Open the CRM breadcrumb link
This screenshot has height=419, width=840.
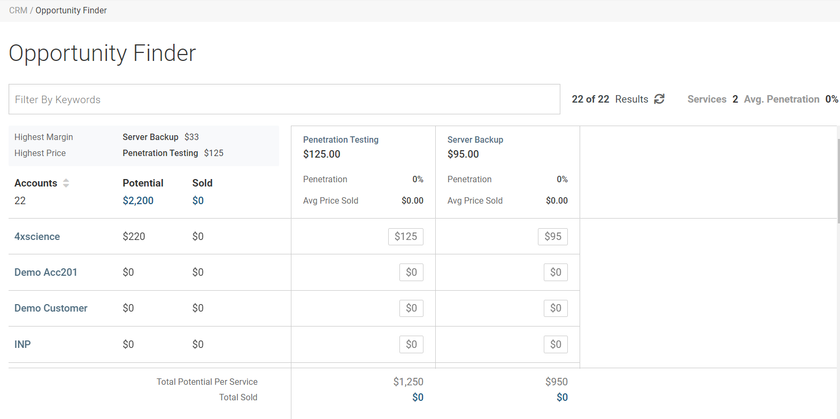pyautogui.click(x=18, y=11)
